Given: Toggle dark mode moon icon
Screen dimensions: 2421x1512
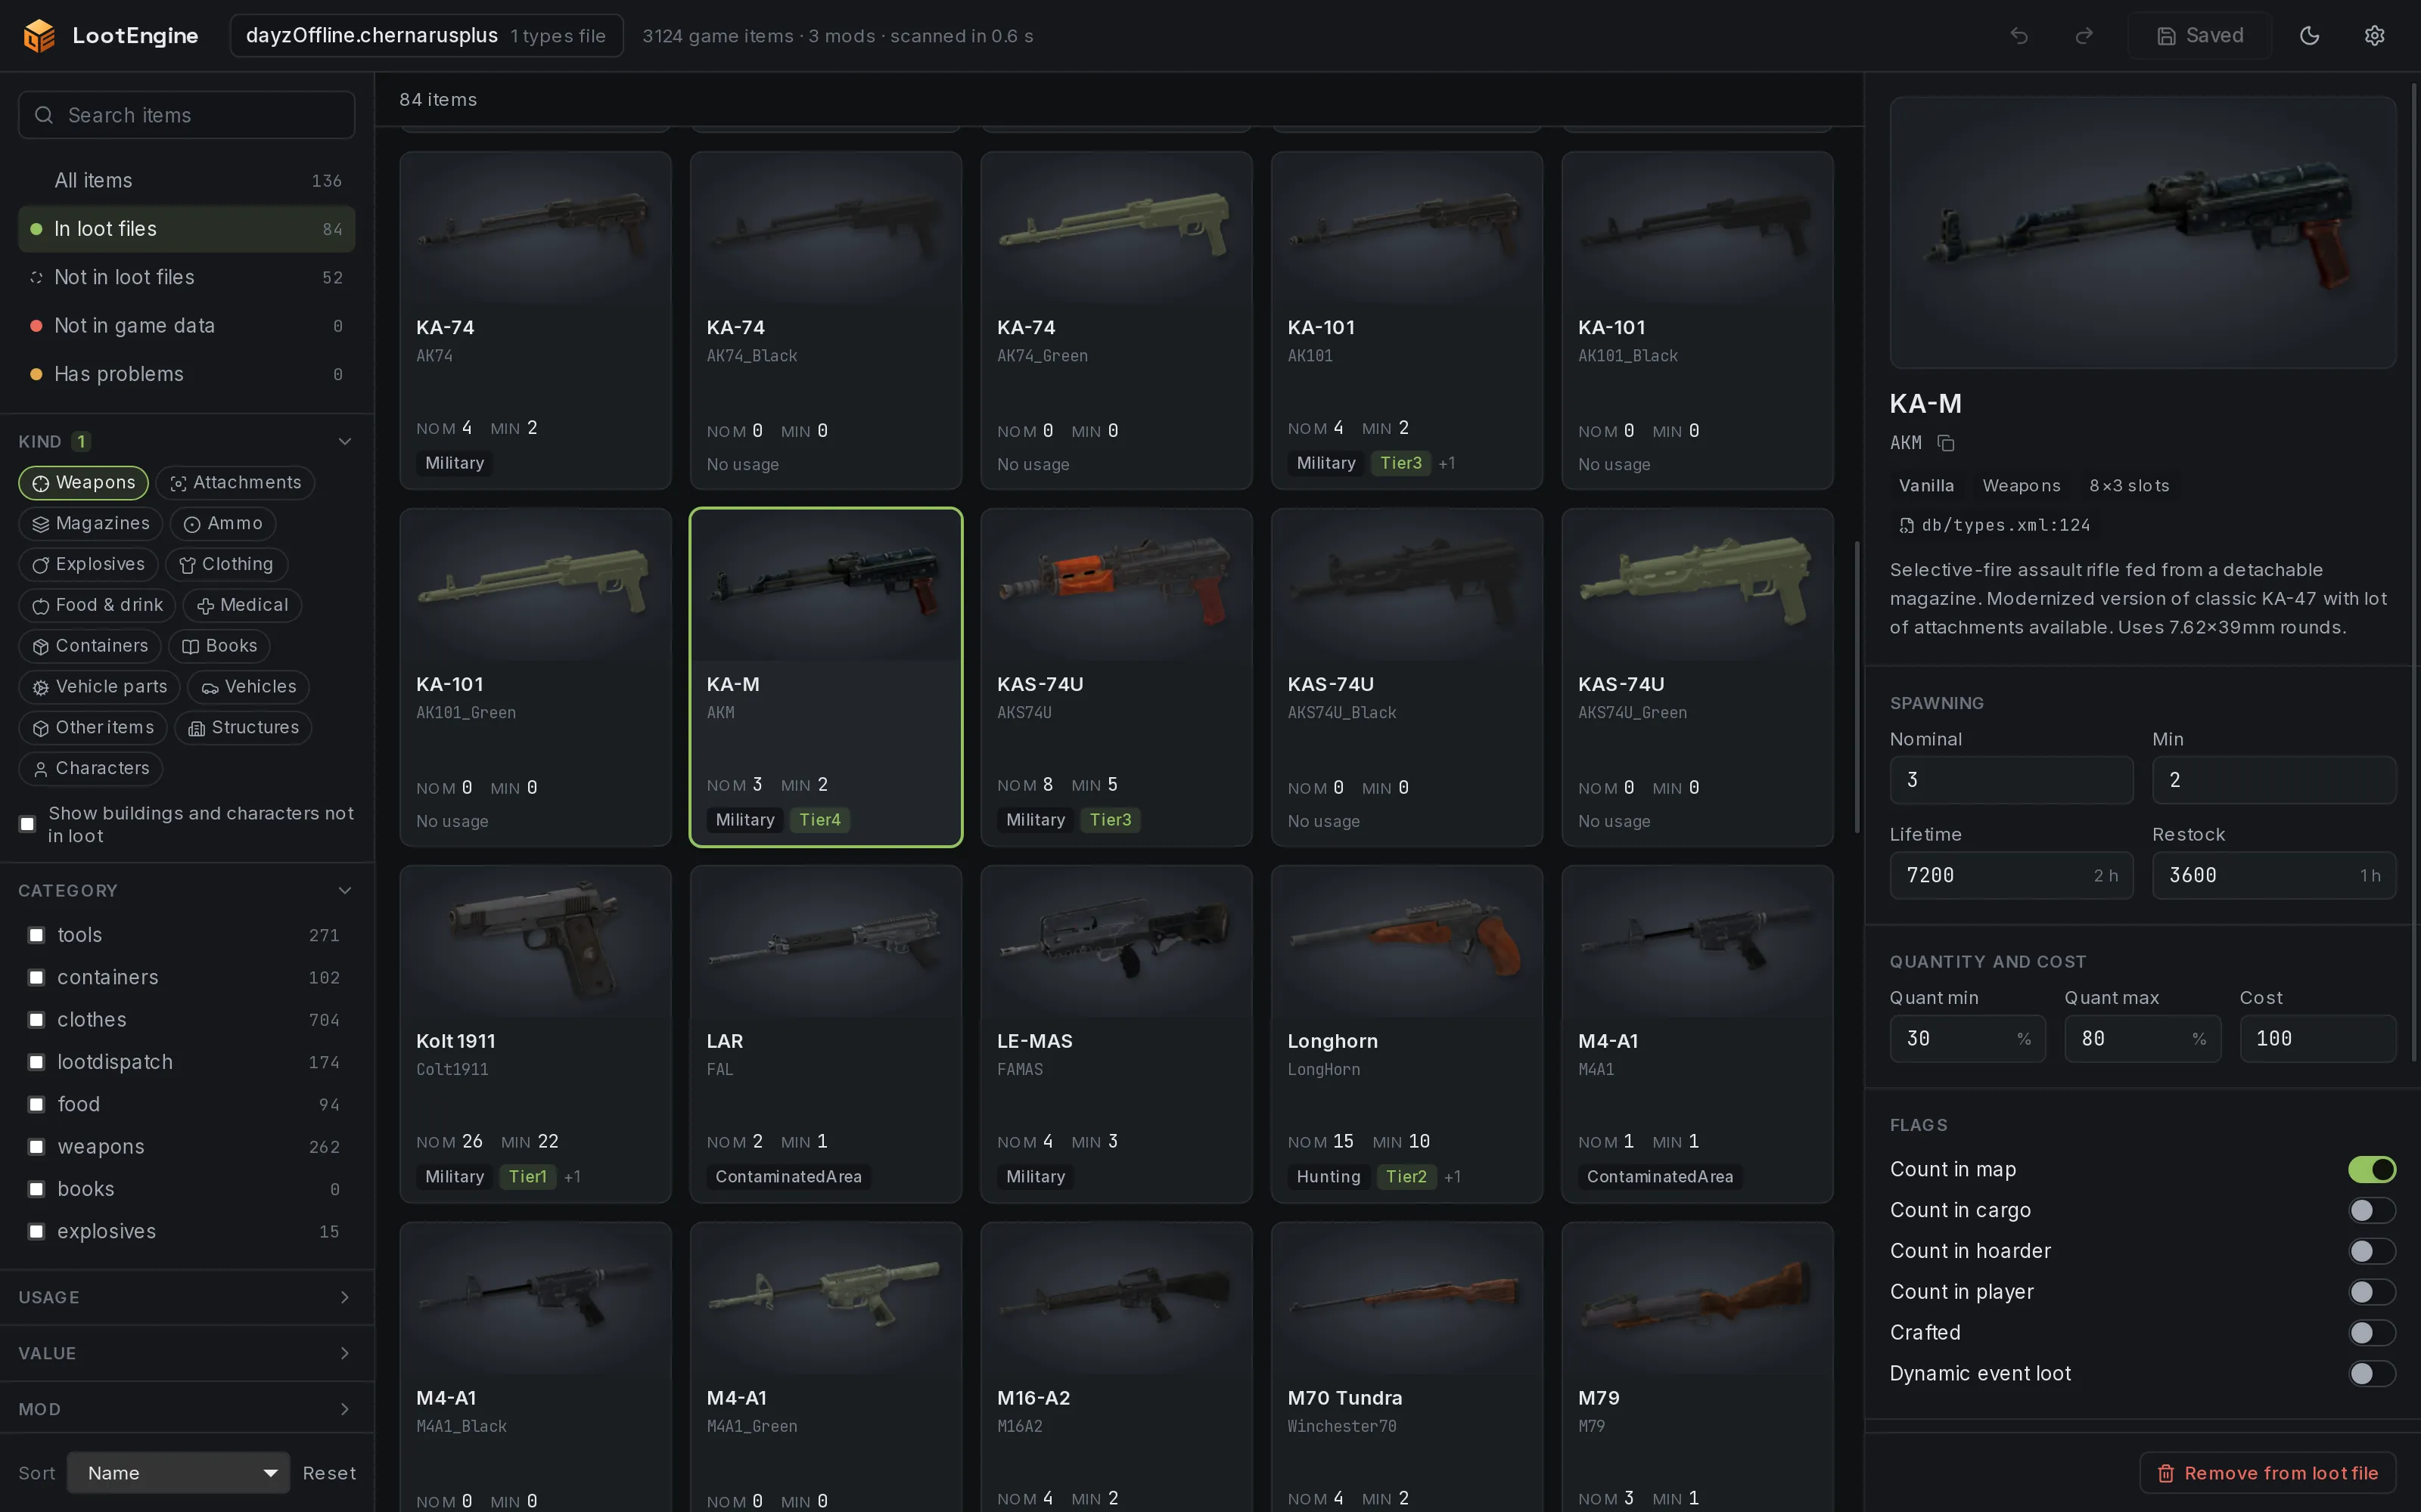Looking at the screenshot, I should coord(2310,36).
